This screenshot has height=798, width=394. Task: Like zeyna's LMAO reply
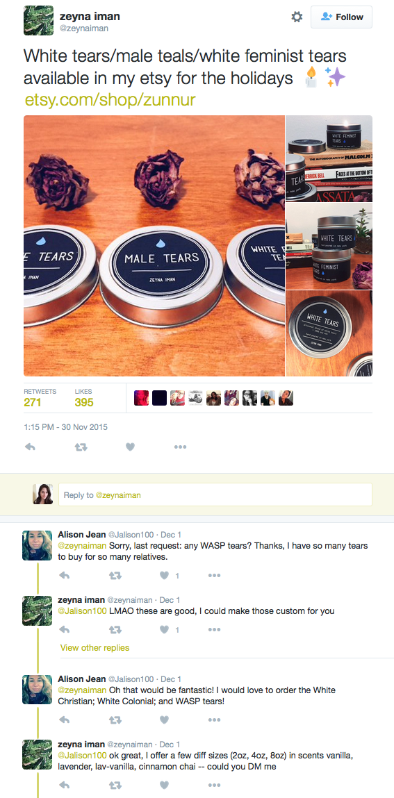(x=164, y=629)
